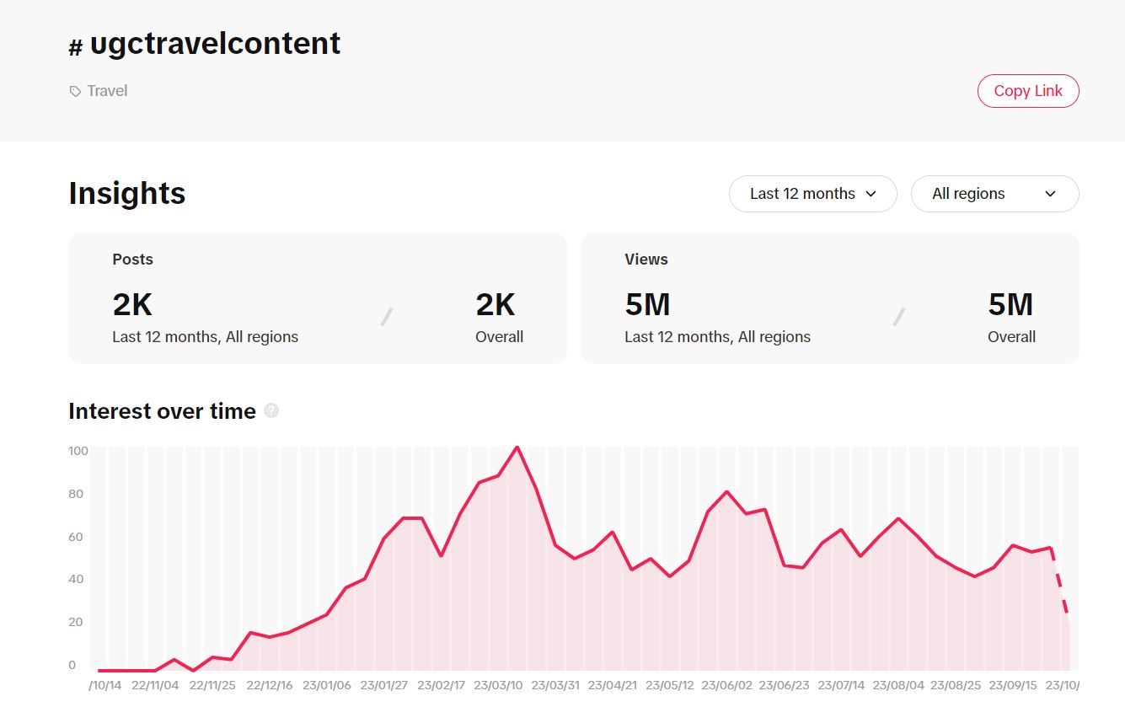Click the ugctravelcontent hashtag title
This screenshot has height=707, width=1125.
[215, 43]
